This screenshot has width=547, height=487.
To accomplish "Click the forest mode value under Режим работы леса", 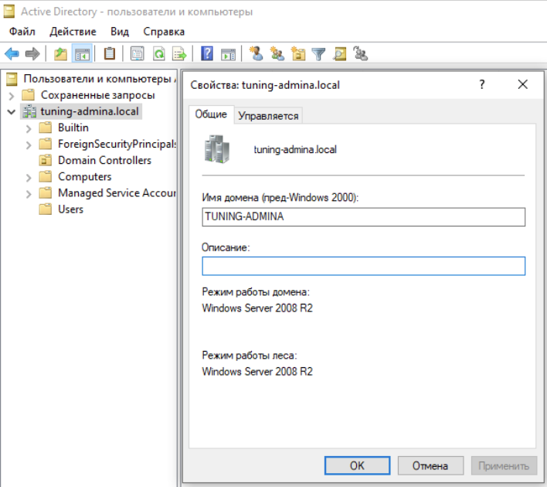I will pyautogui.click(x=257, y=372).
